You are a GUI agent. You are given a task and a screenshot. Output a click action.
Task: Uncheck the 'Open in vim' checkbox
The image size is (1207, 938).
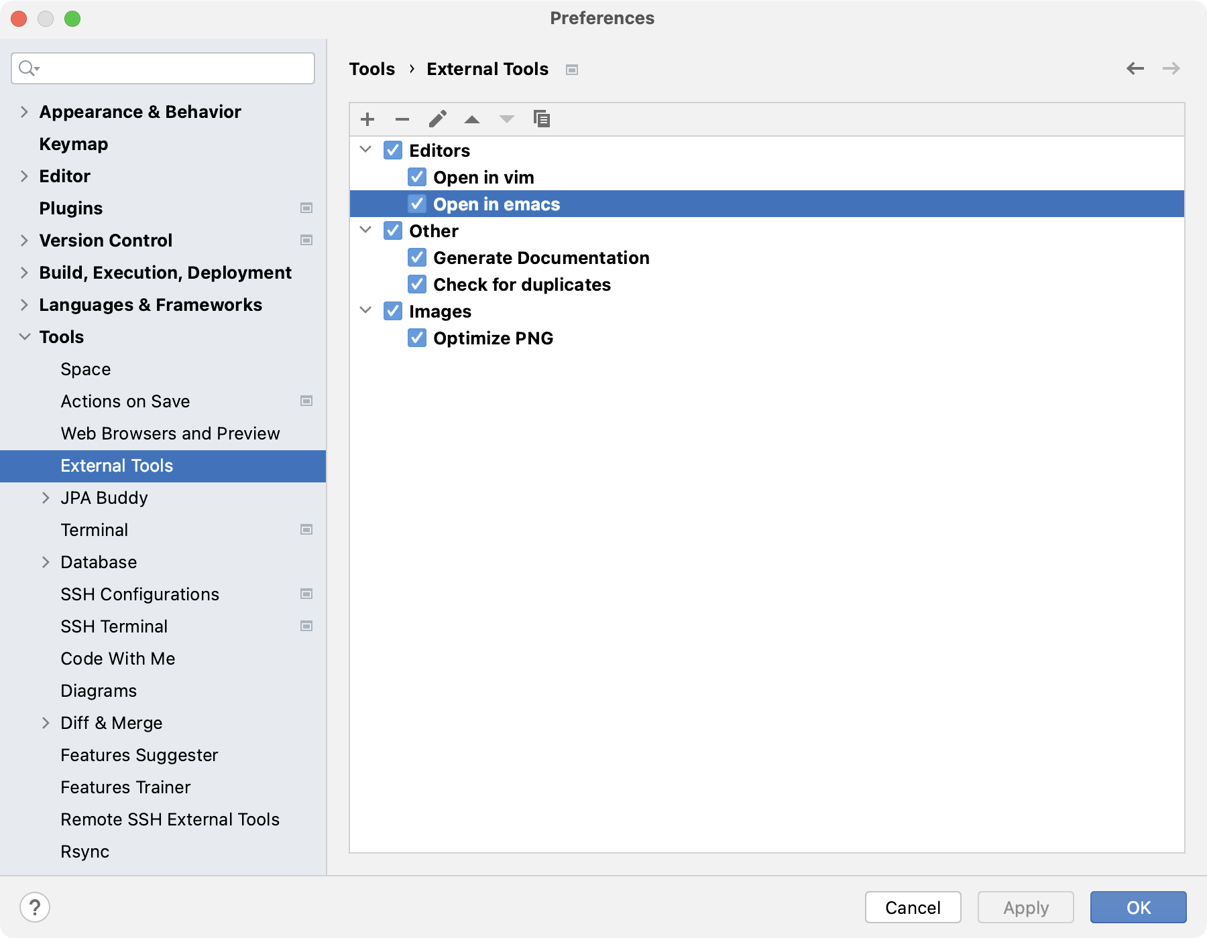click(416, 177)
